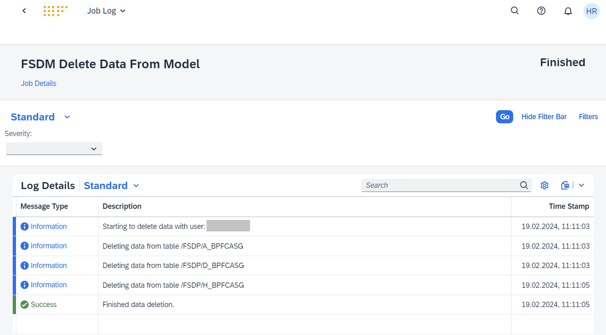Click into the Log Details search field
The height and width of the screenshot is (335, 606).
coord(439,185)
